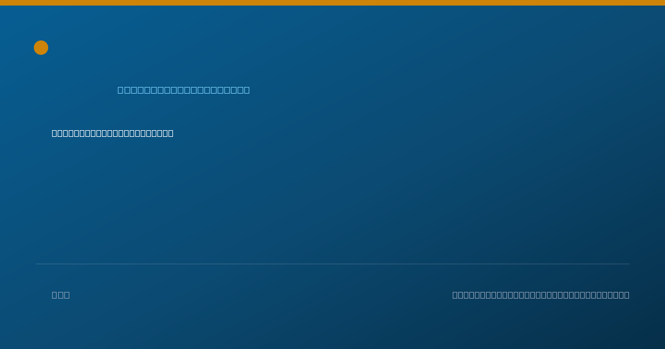
Task: Select the white text line below the subtitle
Action: point(112,133)
